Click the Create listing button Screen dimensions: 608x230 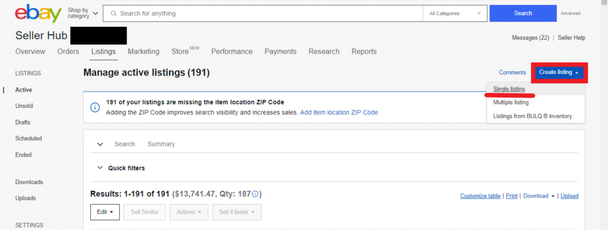(559, 73)
